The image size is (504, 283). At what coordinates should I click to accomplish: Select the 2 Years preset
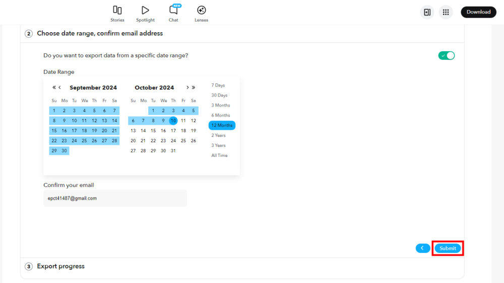pos(218,135)
